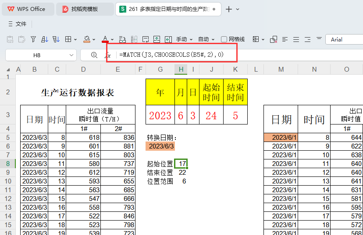The image size is (363, 235).
Task: Open the 自动 dropdown
Action: (206, 39)
